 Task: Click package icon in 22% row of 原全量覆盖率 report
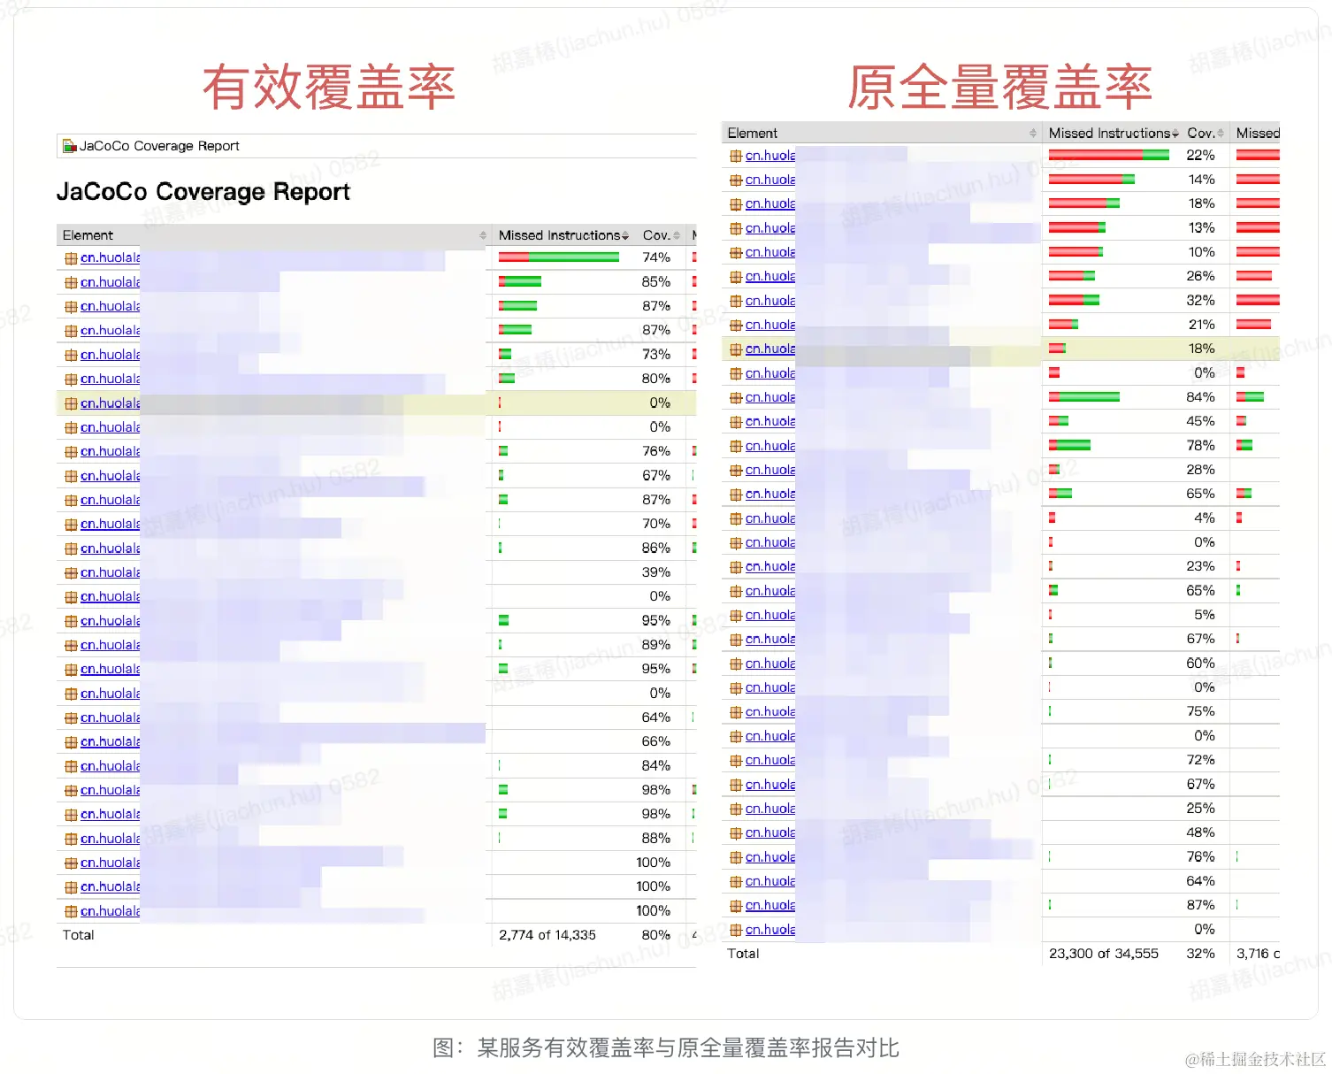[x=736, y=156]
